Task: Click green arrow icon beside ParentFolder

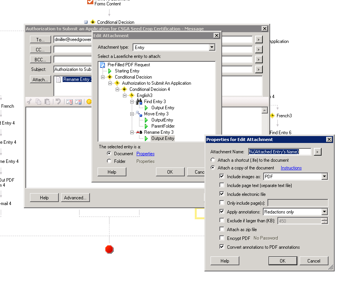Action: [x=146, y=126]
